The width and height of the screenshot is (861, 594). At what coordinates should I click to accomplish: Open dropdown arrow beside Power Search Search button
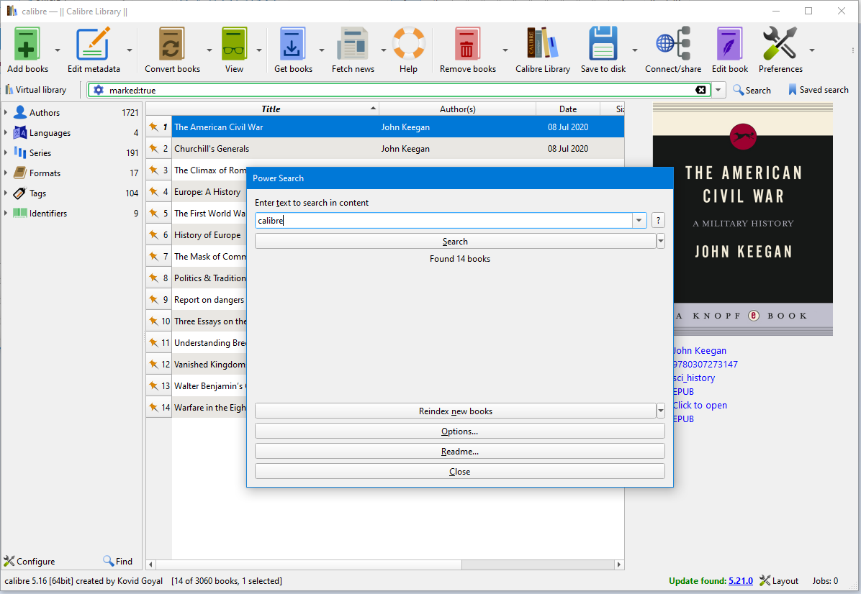(661, 242)
